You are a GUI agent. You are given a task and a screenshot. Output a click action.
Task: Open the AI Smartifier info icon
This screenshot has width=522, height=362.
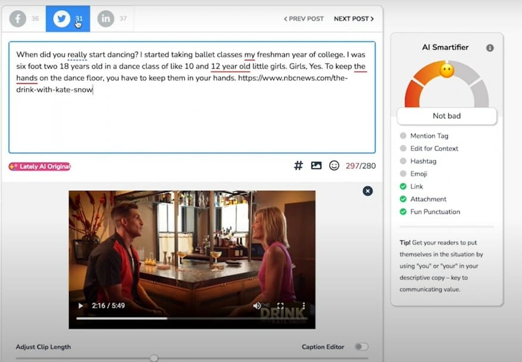(x=490, y=48)
